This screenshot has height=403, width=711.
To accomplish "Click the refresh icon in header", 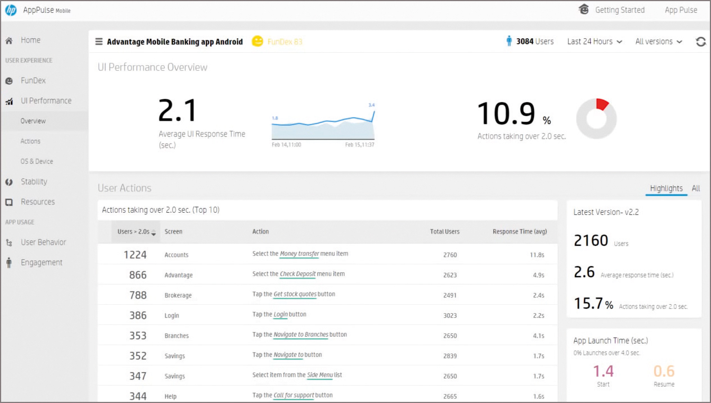I will (700, 42).
